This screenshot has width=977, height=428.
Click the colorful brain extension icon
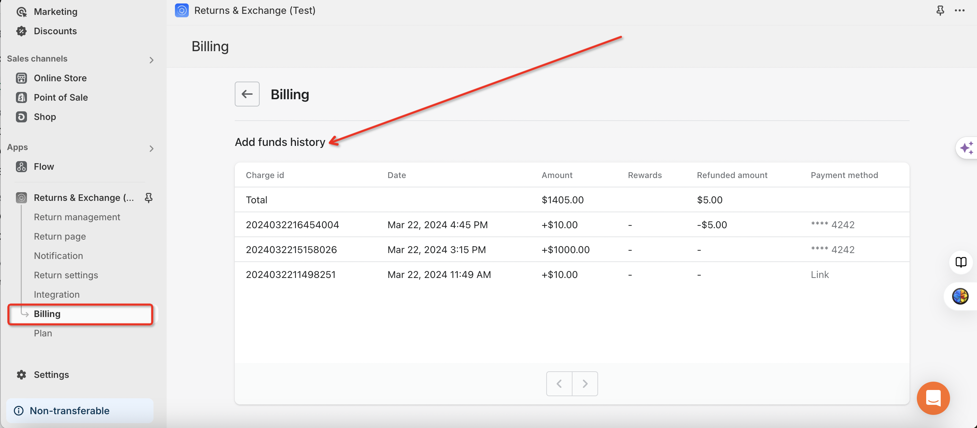point(960,296)
